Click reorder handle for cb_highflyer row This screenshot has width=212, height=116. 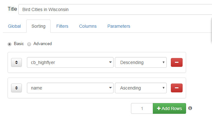(16, 62)
